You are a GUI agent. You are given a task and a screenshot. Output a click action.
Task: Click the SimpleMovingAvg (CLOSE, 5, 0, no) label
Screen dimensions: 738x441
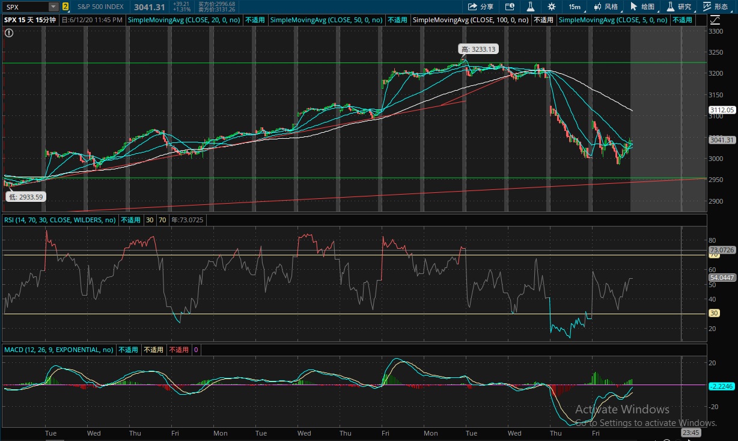tap(614, 20)
